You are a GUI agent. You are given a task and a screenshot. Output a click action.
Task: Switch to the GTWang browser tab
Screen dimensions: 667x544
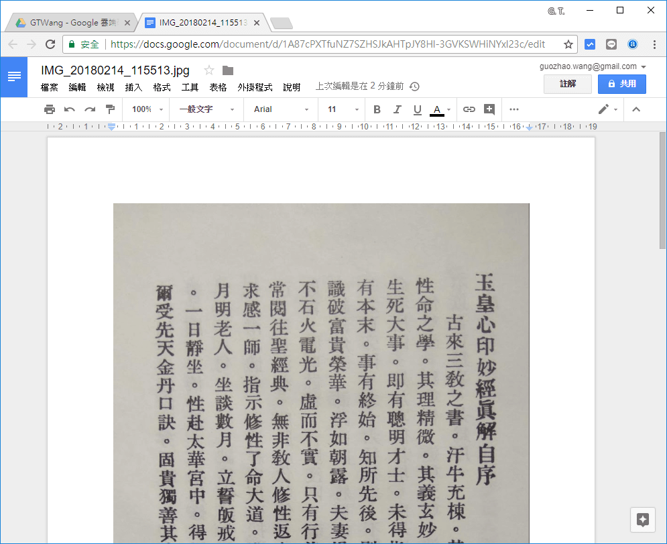[67, 21]
